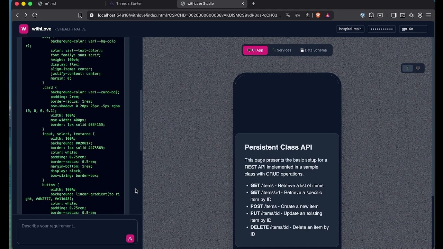Click the localhost URL in address bar
This screenshot has width=443, height=249.
pos(189,15)
